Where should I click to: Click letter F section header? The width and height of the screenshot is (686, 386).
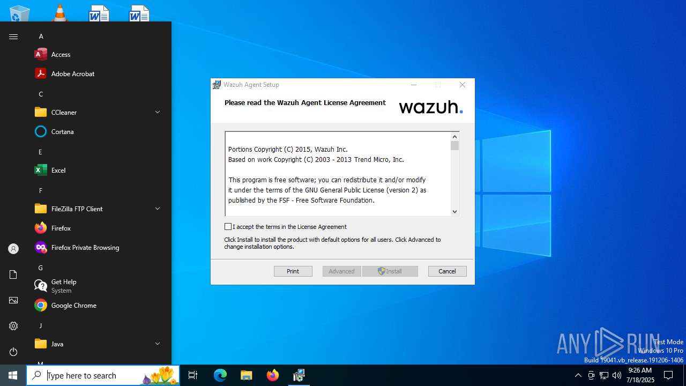[40, 191]
